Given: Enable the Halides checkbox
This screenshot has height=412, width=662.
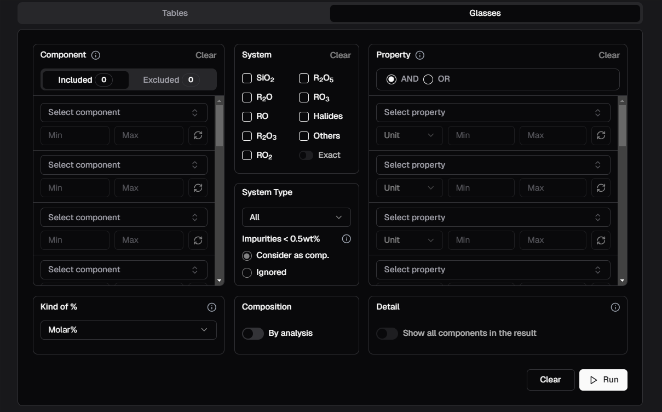Looking at the screenshot, I should pyautogui.click(x=304, y=117).
